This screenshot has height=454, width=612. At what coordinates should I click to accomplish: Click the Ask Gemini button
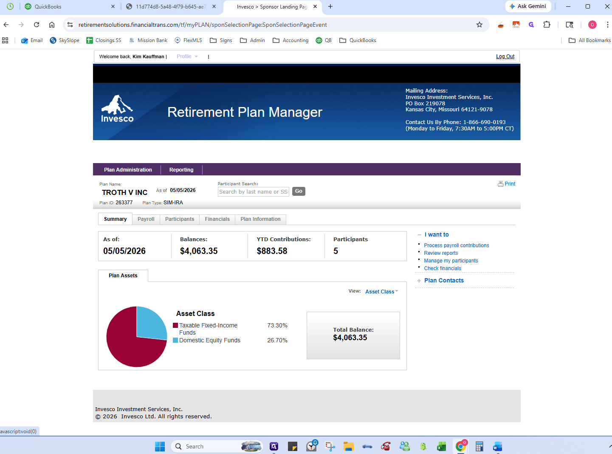pos(528,6)
